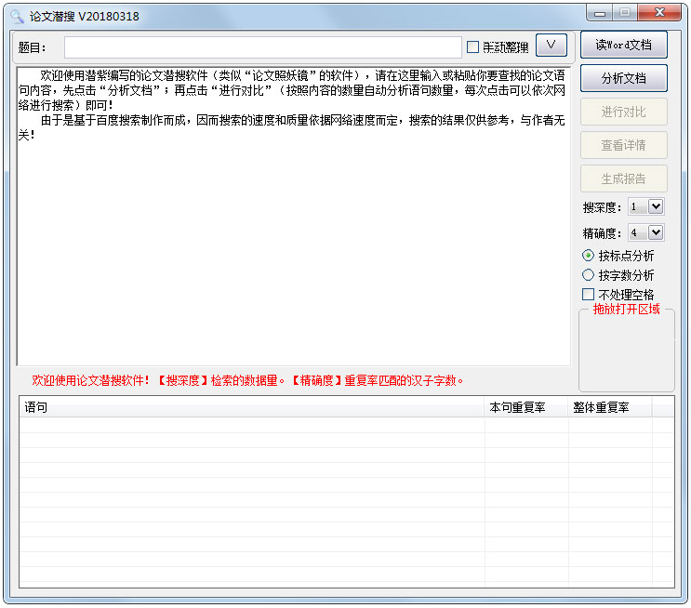Click the 进行对比 button
The height and width of the screenshot is (608, 691).
(x=623, y=112)
